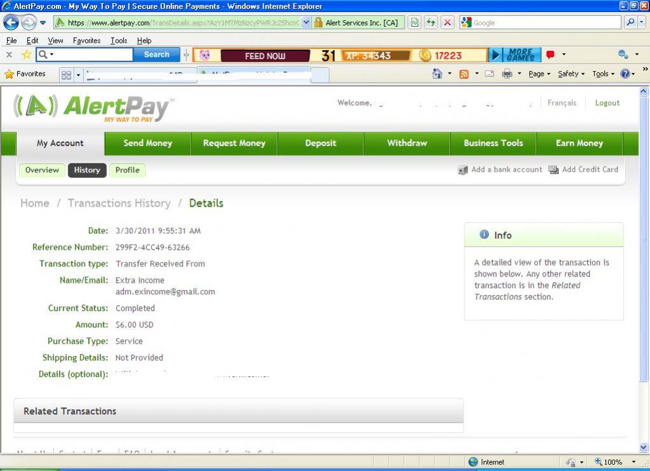Stop loading with the red X icon
Viewport: 650px width, 471px height.
447,23
